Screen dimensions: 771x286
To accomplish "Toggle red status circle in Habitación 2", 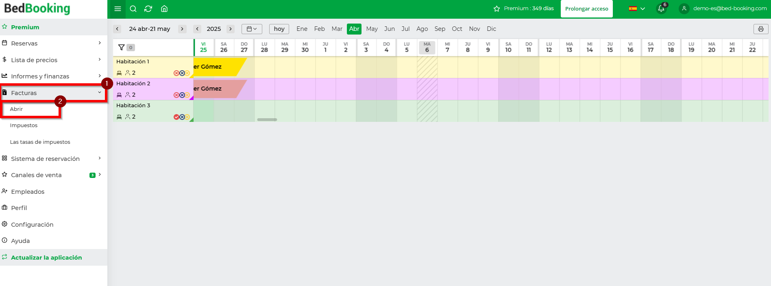I will [176, 95].
